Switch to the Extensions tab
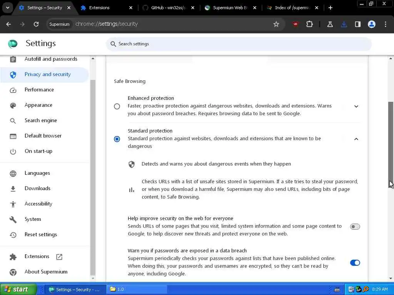The height and width of the screenshot is (295, 394). click(x=107, y=8)
